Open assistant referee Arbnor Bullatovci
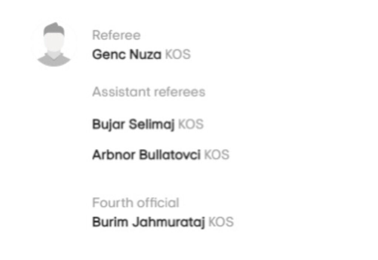 coord(146,155)
